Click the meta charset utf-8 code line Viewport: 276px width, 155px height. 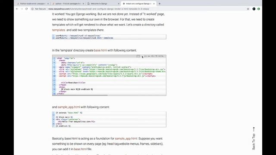pos(73,63)
